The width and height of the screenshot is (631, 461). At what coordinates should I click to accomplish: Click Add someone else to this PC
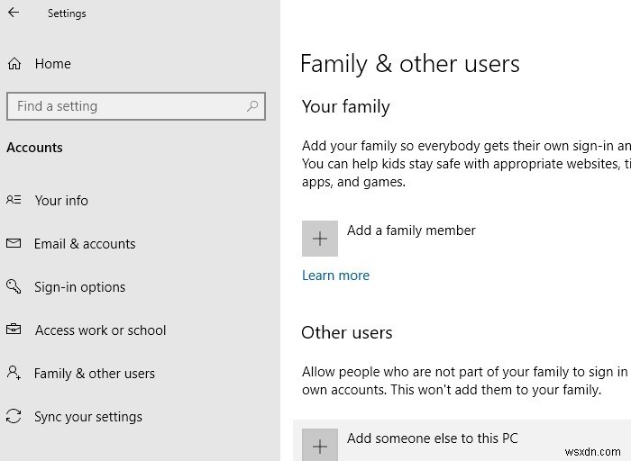pos(432,438)
